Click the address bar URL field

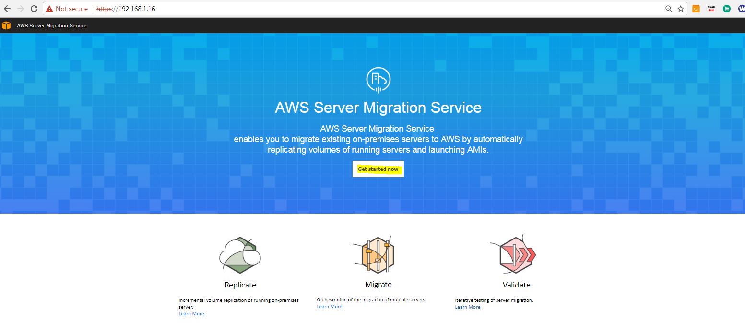(x=384, y=9)
